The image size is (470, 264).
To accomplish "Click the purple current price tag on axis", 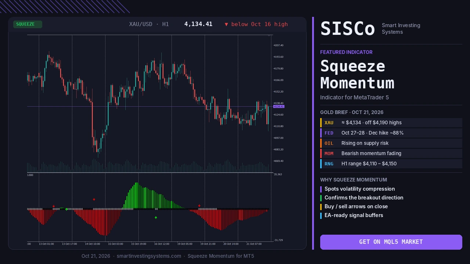I will coord(279,106).
